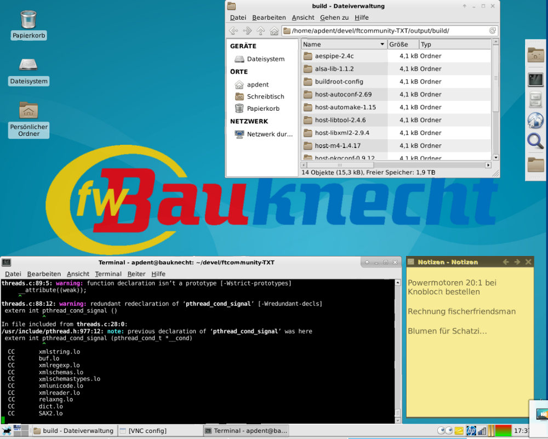548x439 pixels.
Task: Click the home folder toolbar icon
Action: [x=274, y=31]
